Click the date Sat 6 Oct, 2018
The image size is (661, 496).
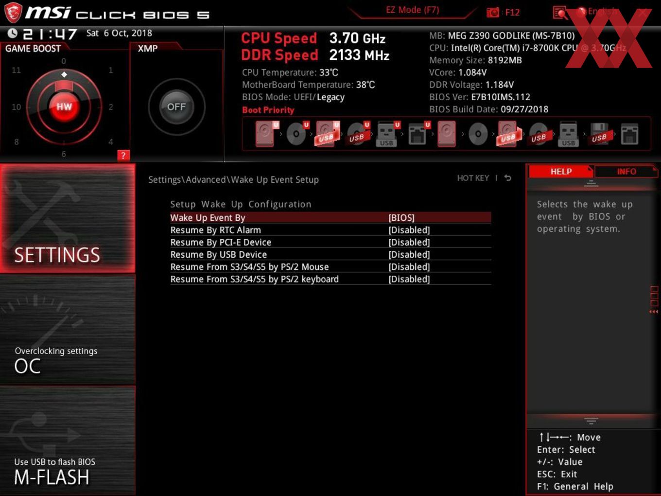tap(119, 33)
